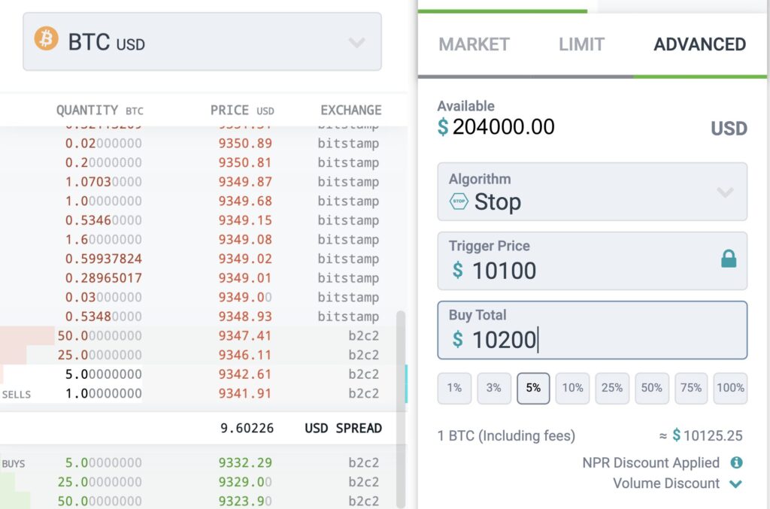The image size is (770, 509).
Task: Click the Stop algorithm hexagon icon
Action: tap(459, 201)
